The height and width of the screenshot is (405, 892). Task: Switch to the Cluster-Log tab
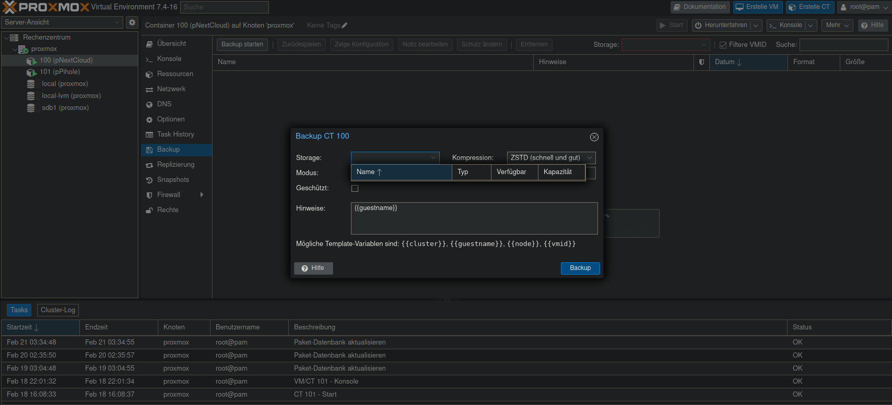pyautogui.click(x=58, y=310)
